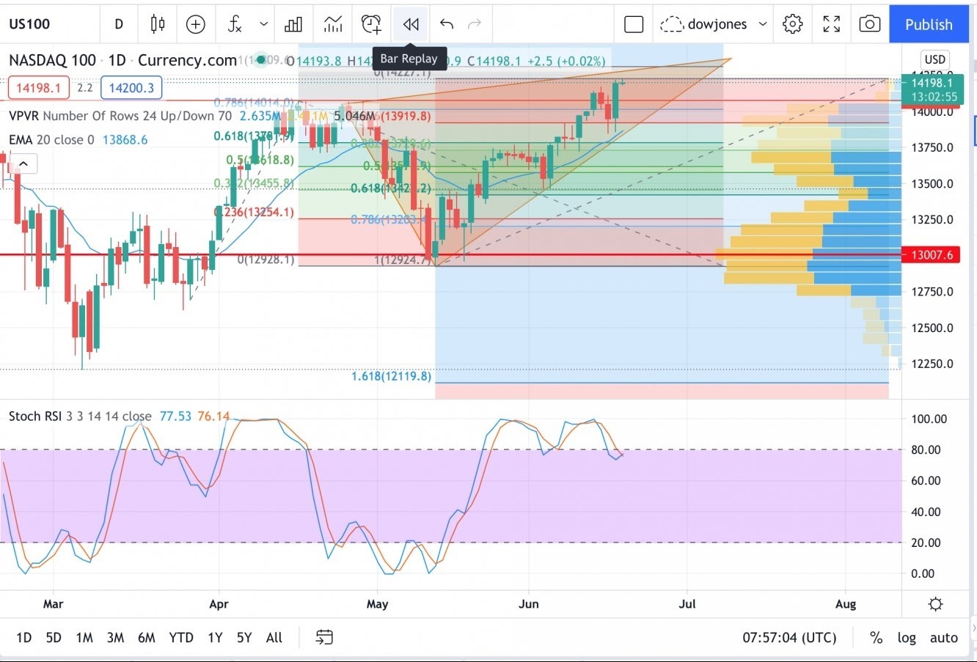Click the 14198.1 sell price box
This screenshot has width=977, height=662.
point(38,88)
